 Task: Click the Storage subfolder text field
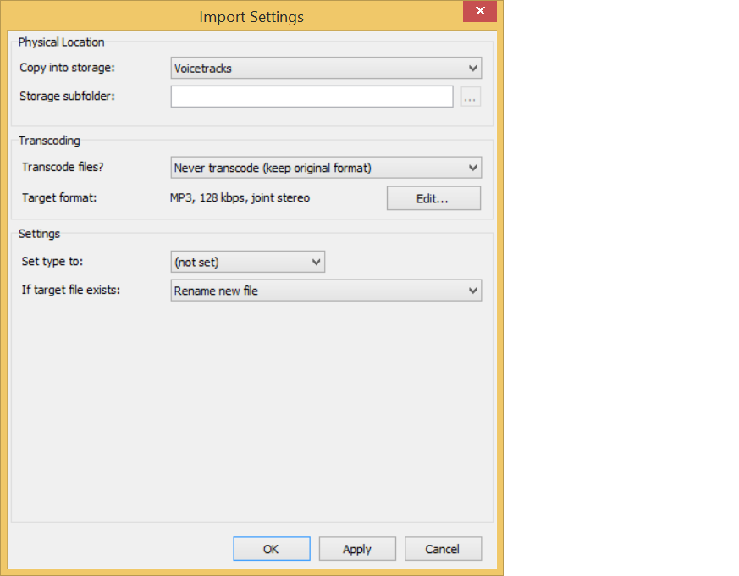(312, 97)
